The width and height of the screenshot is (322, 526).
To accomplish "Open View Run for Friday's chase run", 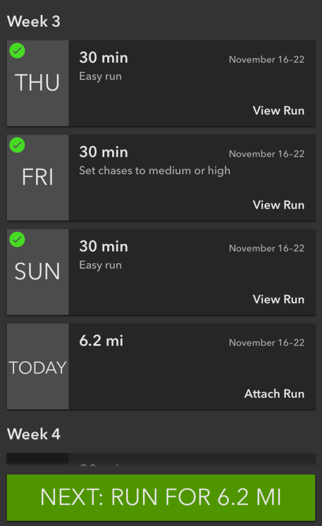I will (278, 205).
